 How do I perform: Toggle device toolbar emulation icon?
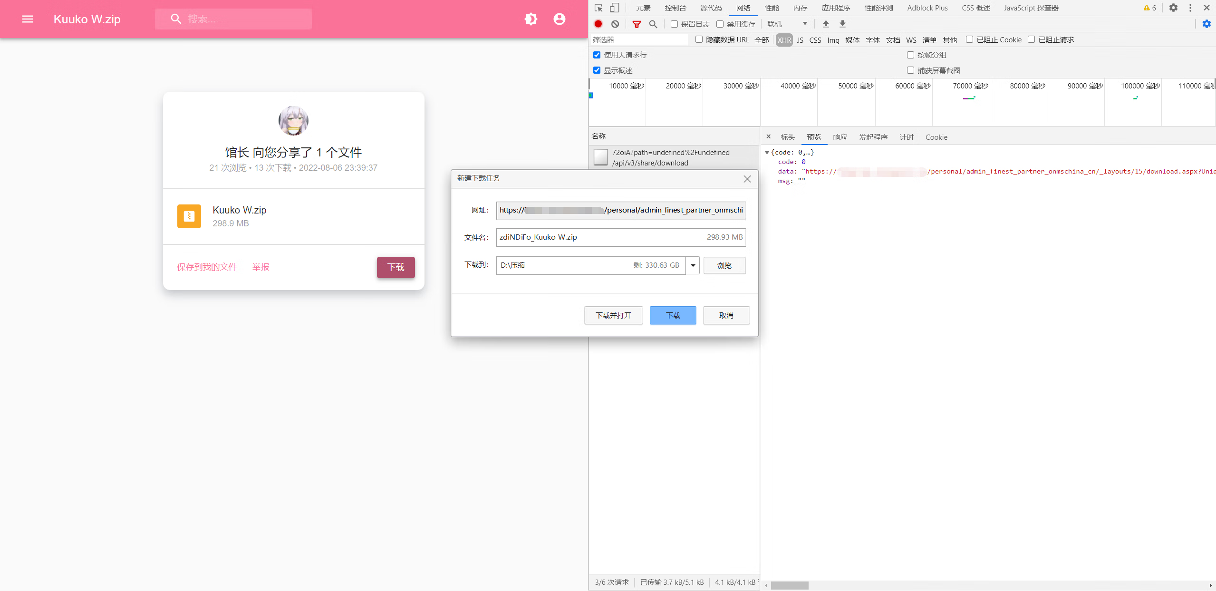pos(615,8)
